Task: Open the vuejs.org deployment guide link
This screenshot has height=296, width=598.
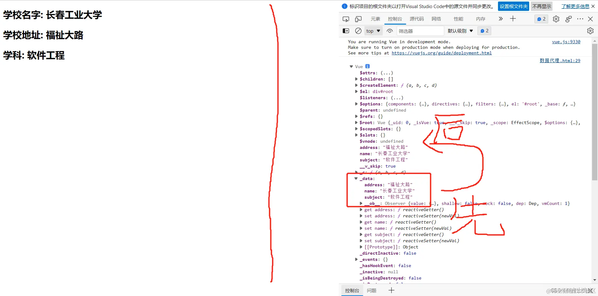Action: (442, 53)
